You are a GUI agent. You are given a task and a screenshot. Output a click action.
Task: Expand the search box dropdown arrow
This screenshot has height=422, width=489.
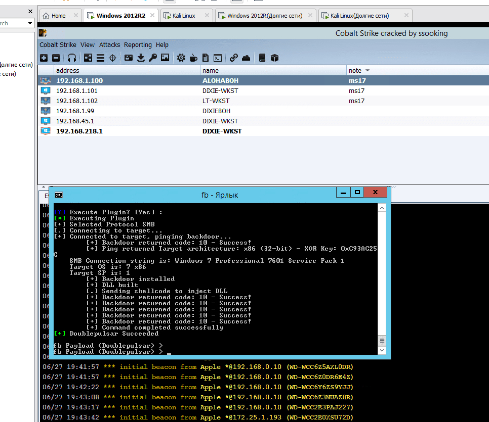click(x=30, y=23)
